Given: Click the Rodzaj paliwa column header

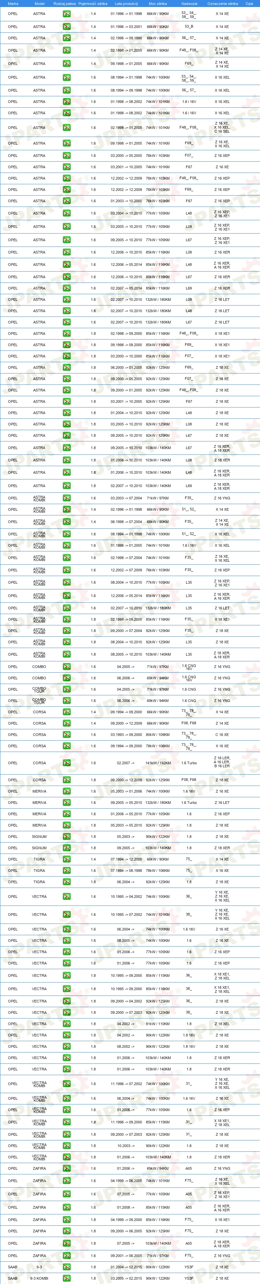Looking at the screenshot, I should (x=65, y=3).
